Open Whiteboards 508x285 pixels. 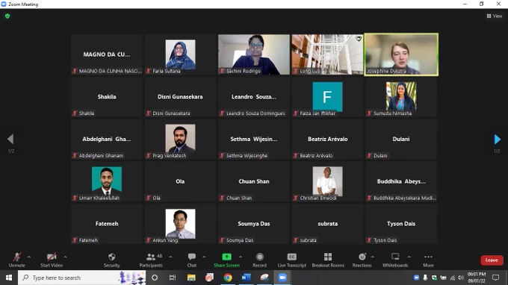coord(395,260)
